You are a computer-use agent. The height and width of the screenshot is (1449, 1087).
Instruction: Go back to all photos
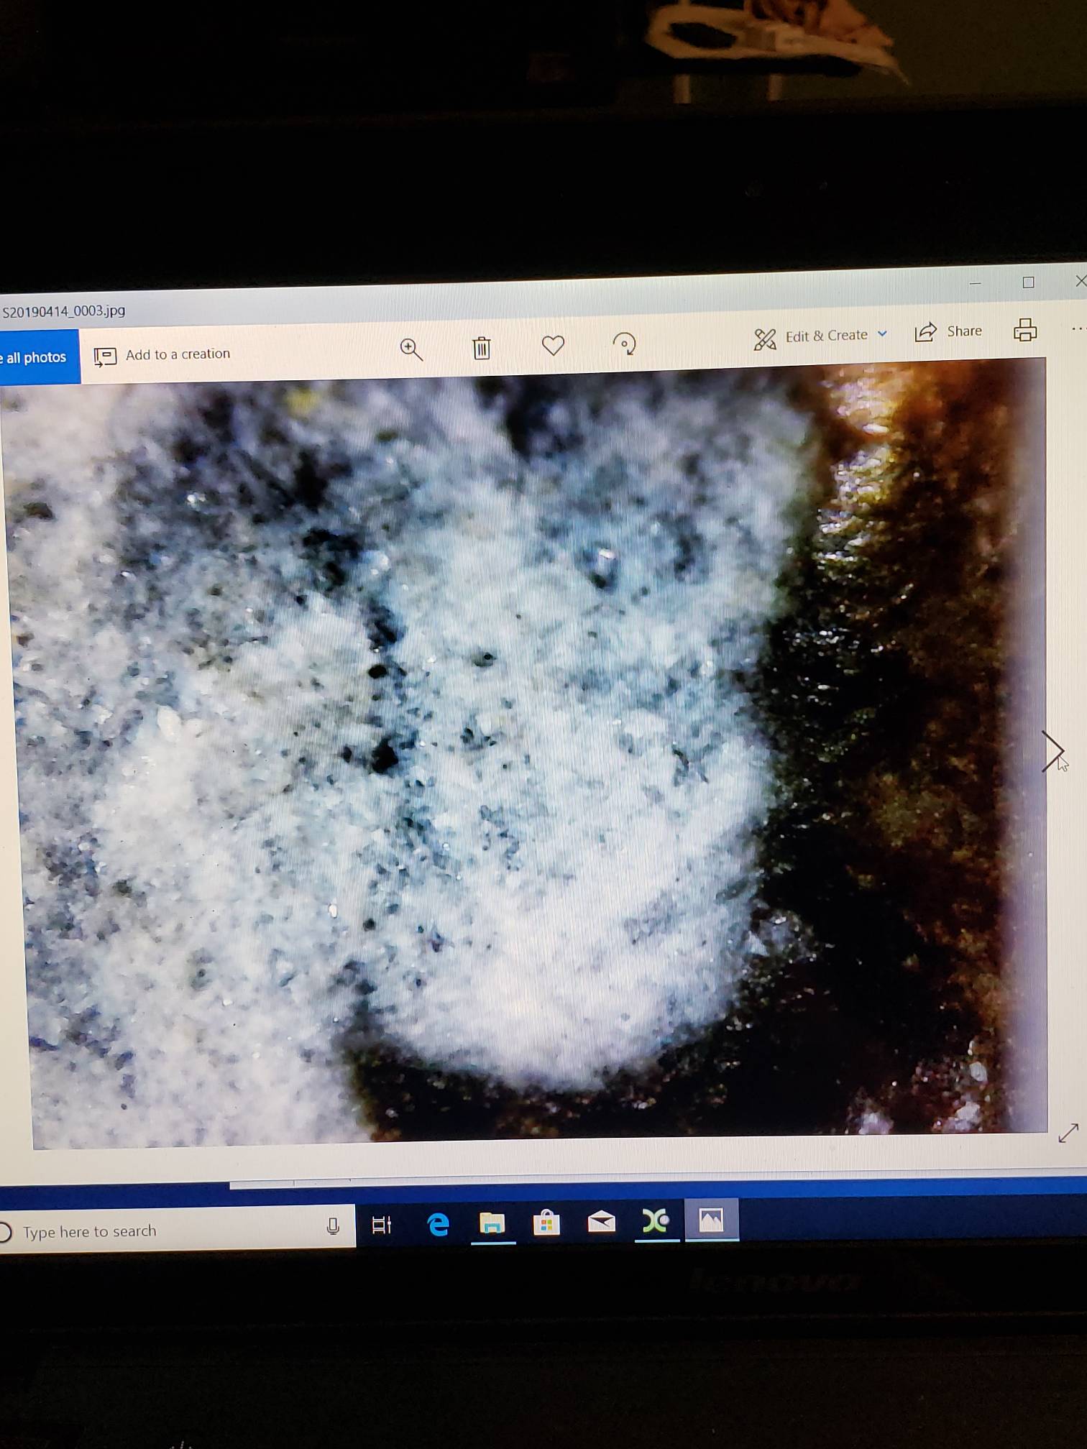[36, 357]
